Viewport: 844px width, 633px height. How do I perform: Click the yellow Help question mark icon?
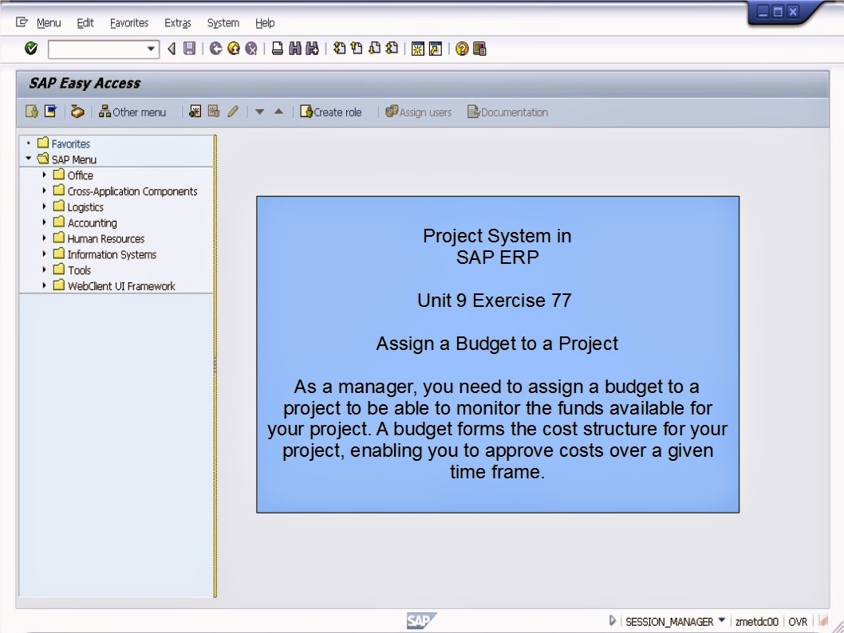[462, 49]
